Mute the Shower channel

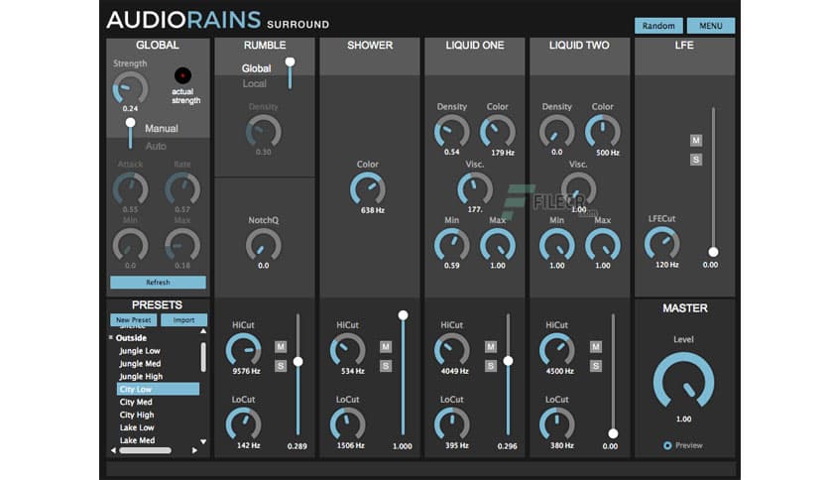pos(386,347)
